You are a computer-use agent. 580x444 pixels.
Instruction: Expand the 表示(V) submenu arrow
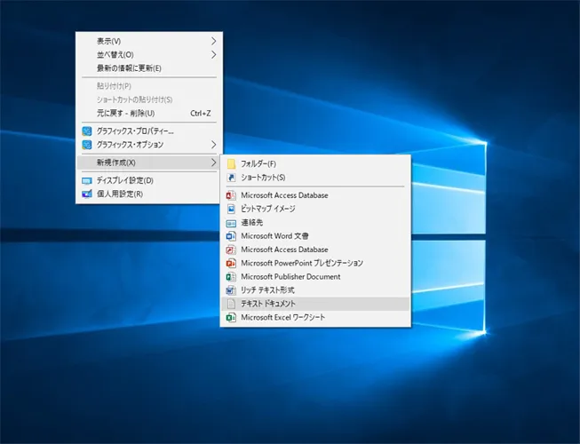point(214,41)
